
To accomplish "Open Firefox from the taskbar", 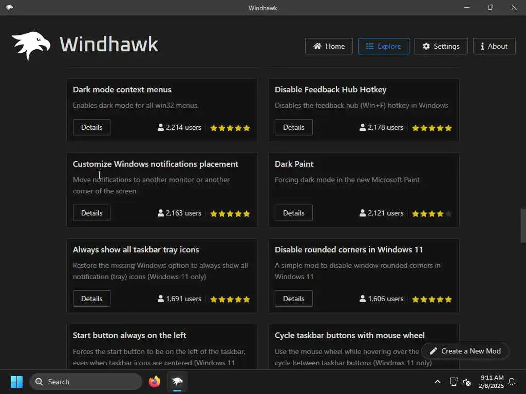I will point(155,382).
